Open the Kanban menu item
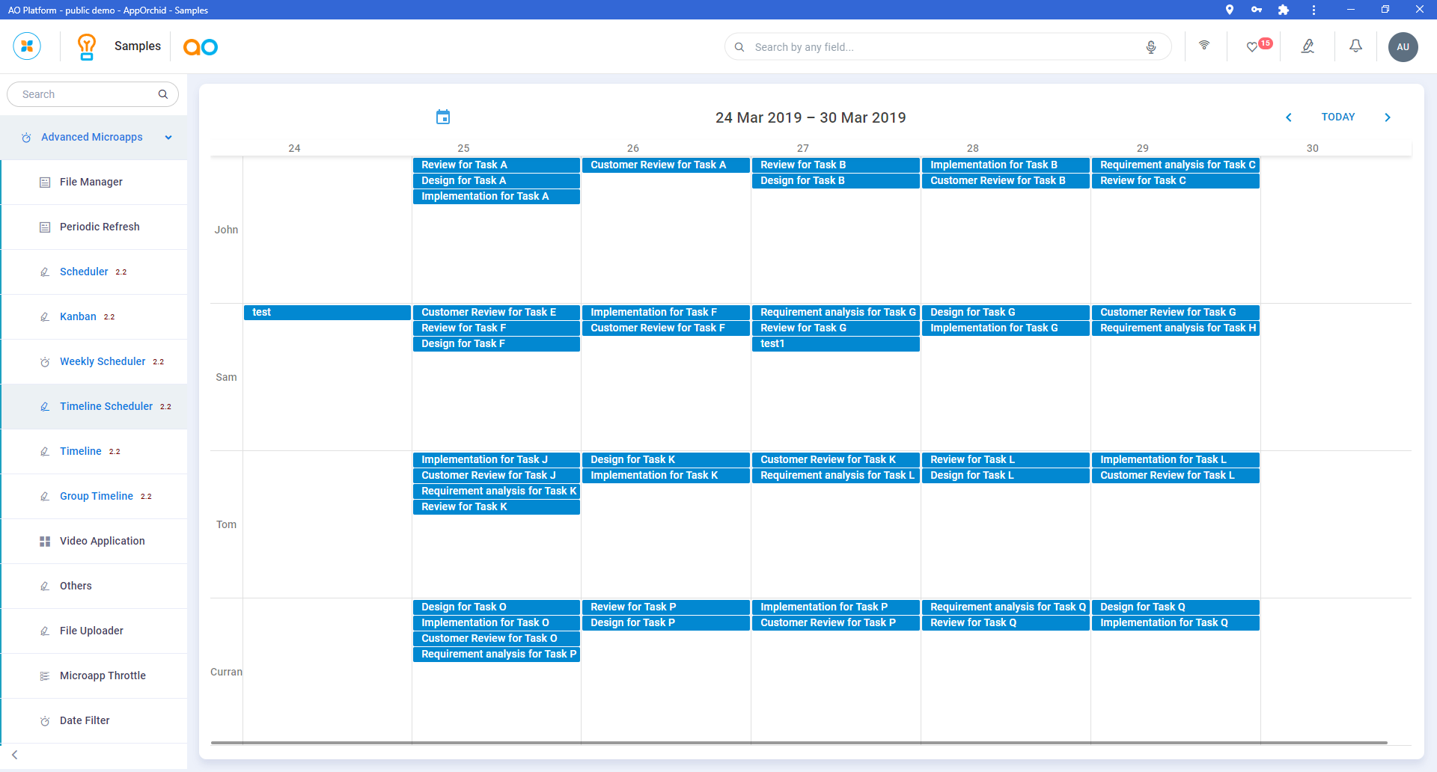1437x772 pixels. (78, 316)
